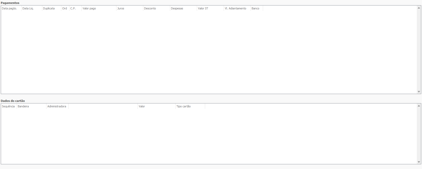Click the Despesas column header

(x=183, y=8)
